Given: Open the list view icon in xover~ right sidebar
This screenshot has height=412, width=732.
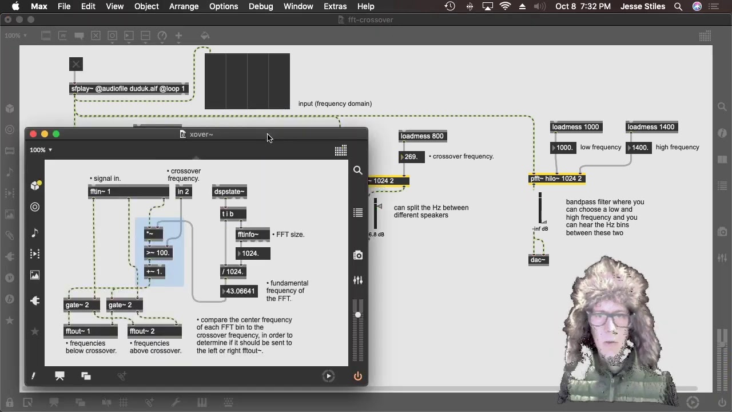Looking at the screenshot, I should point(358,213).
